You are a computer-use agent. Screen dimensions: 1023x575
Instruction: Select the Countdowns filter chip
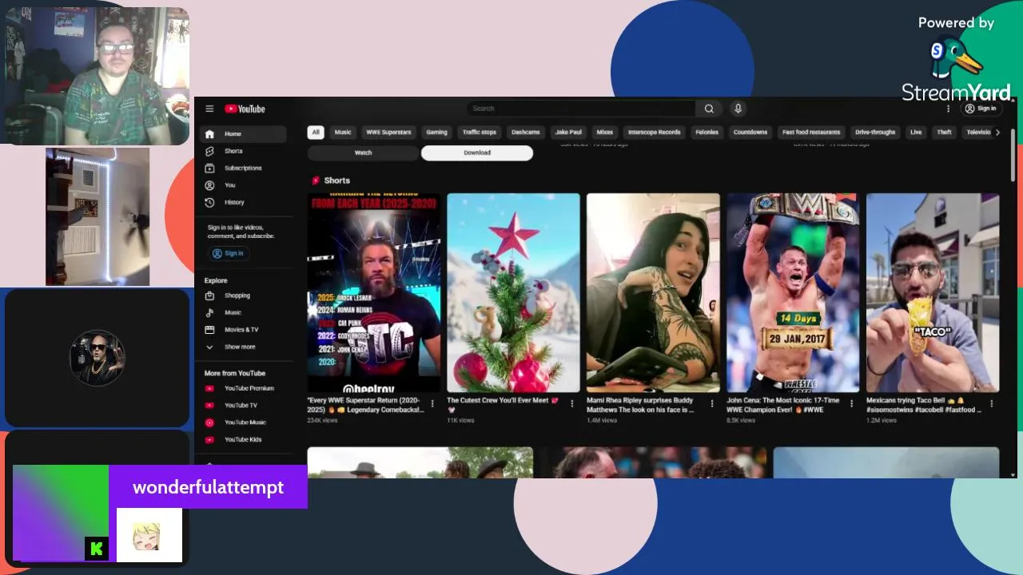point(750,133)
